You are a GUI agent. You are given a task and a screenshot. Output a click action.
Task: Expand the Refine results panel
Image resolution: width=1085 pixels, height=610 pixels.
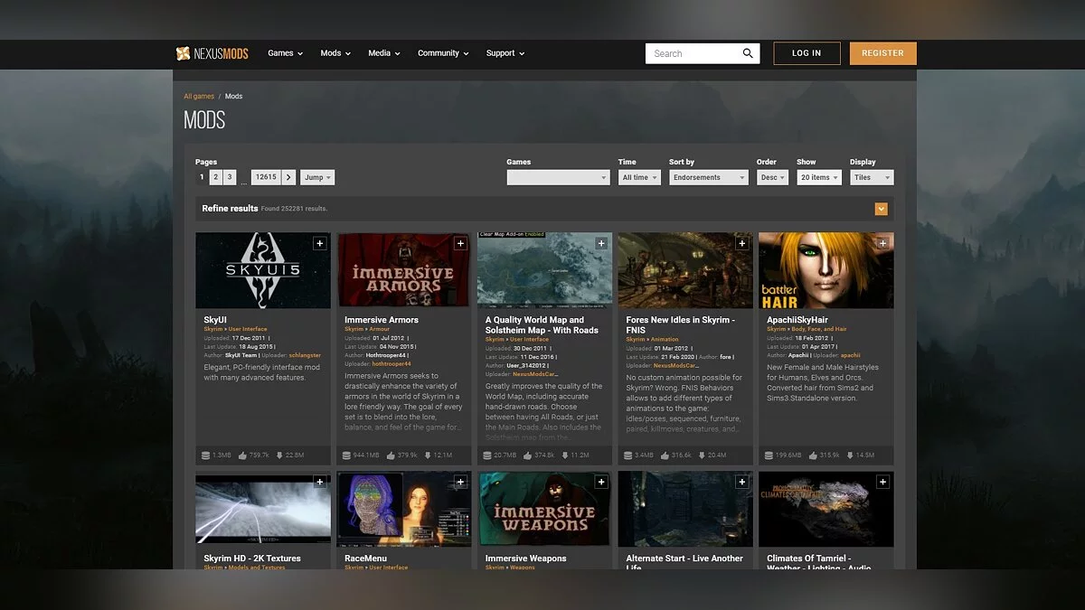point(882,209)
